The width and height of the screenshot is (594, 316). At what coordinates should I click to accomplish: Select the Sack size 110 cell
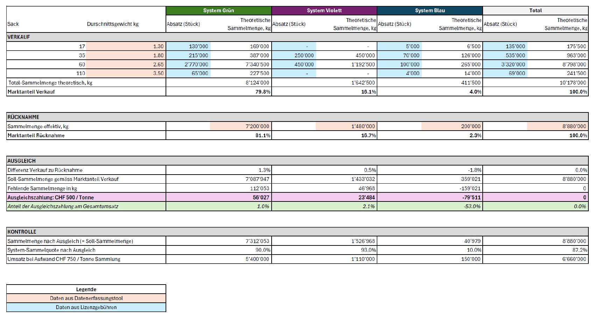pos(47,73)
